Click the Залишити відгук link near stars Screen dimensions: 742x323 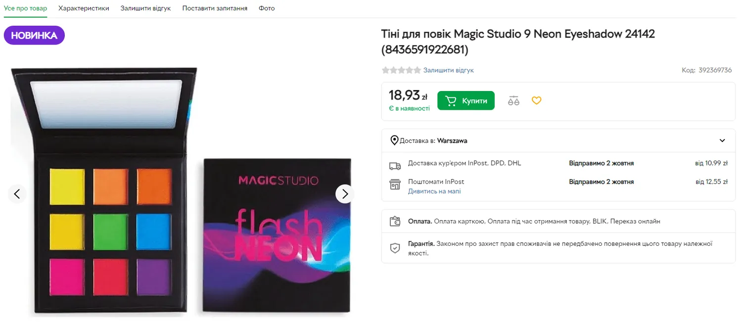[x=448, y=70]
